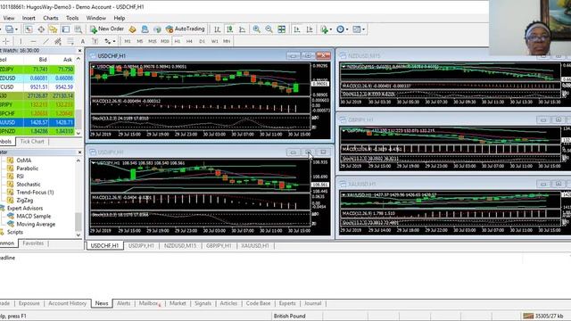571x321 pixels.
Task: Open the Data Window toolbar icon
Action: pyautogui.click(x=41, y=29)
